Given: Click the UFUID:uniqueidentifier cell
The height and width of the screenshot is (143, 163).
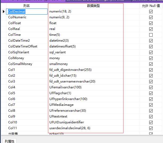Looking at the screenshot, I should pyautogui.click(x=67, y=122).
